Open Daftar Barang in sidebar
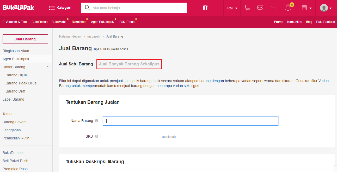This screenshot has width=337, height=172. (x=14, y=67)
